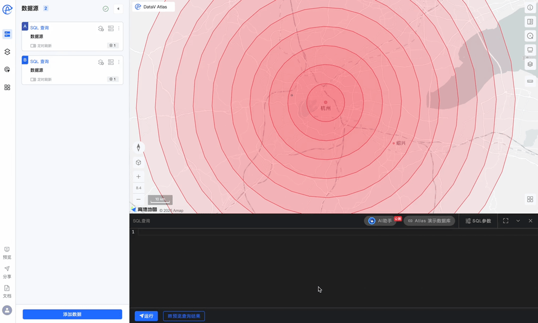Viewport: 538px width, 323px height.
Task: Click into SQL editor line 1
Action: pyautogui.click(x=337, y=232)
